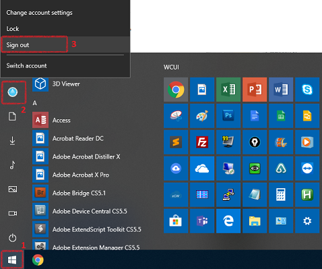Open the black circle pen-nib tile
This screenshot has height=269, width=322.
point(255,142)
